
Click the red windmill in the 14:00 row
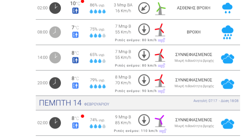[159, 55]
